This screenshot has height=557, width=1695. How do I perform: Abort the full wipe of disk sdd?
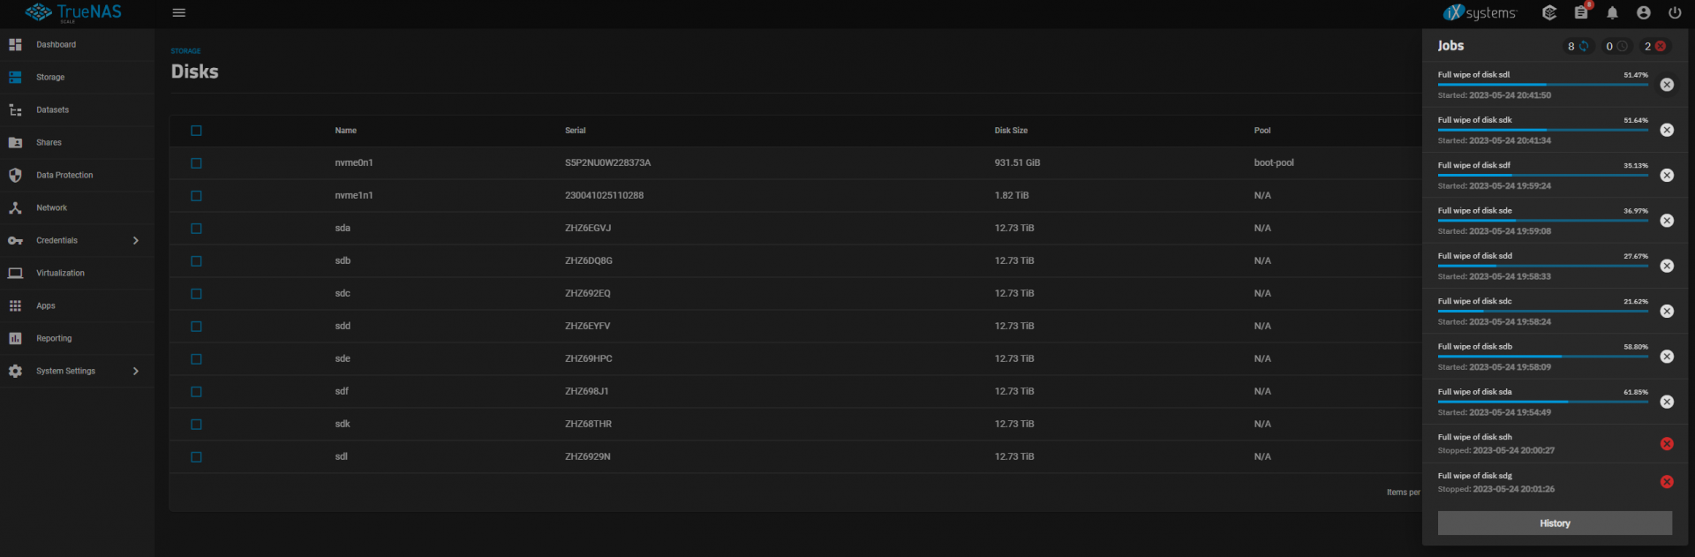(1667, 266)
